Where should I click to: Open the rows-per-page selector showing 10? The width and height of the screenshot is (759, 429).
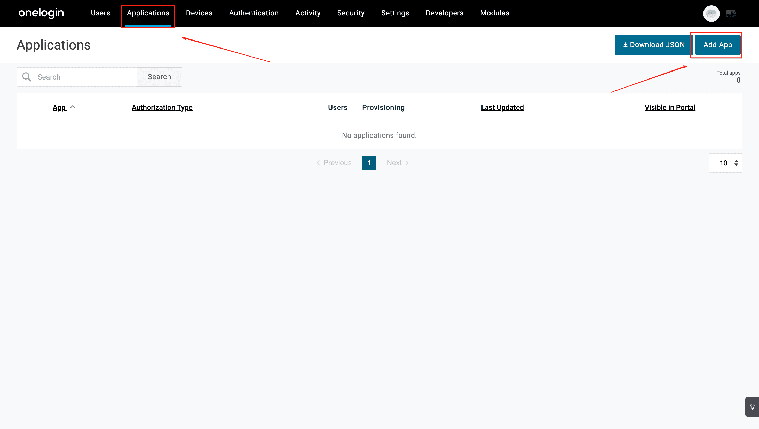coord(725,163)
